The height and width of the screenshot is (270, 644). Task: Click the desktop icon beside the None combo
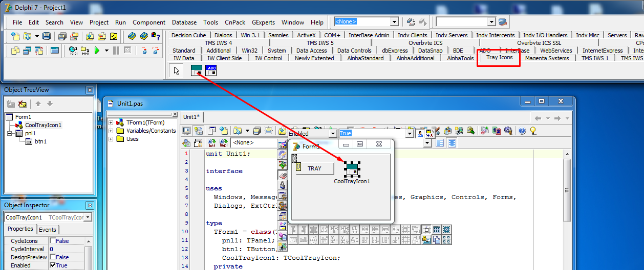tap(411, 22)
